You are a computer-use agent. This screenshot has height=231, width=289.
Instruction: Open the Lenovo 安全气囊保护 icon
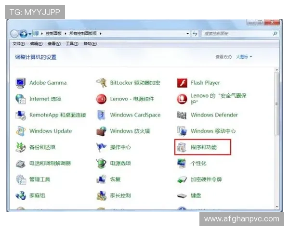click(182, 99)
